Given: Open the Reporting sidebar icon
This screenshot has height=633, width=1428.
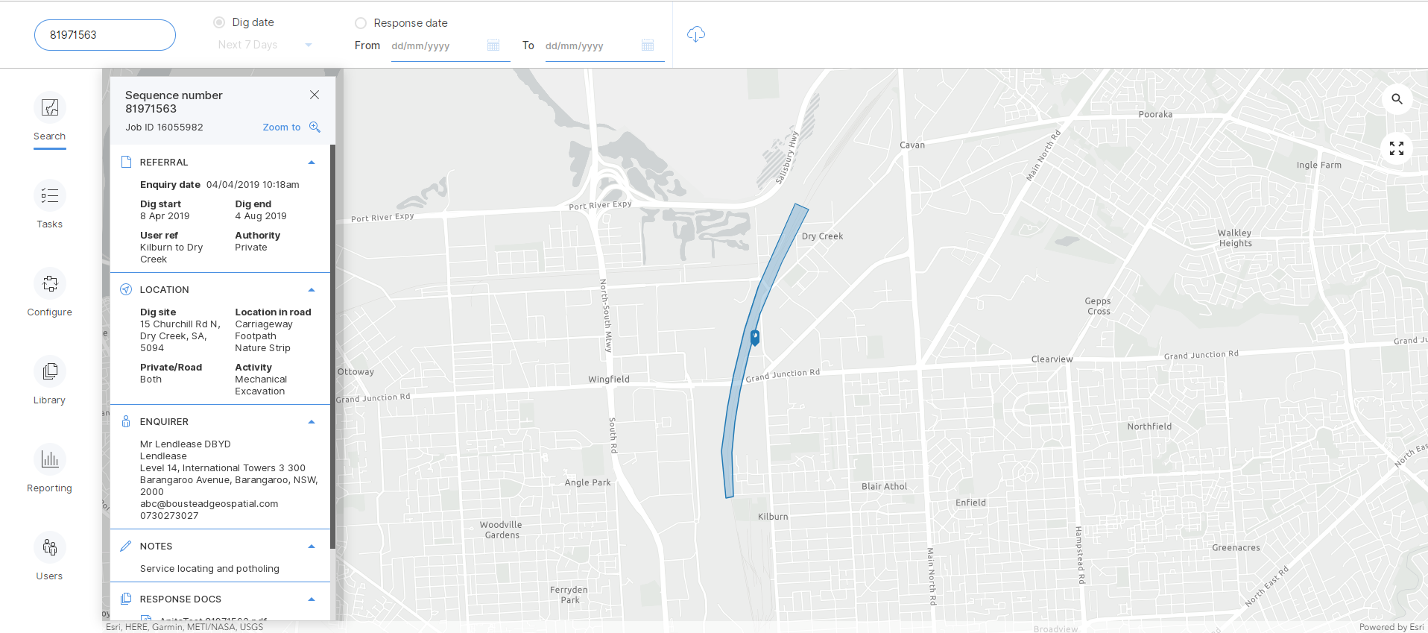Looking at the screenshot, I should [x=50, y=460].
